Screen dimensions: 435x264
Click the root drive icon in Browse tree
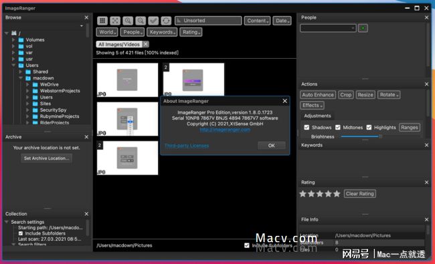pyautogui.click(x=14, y=33)
